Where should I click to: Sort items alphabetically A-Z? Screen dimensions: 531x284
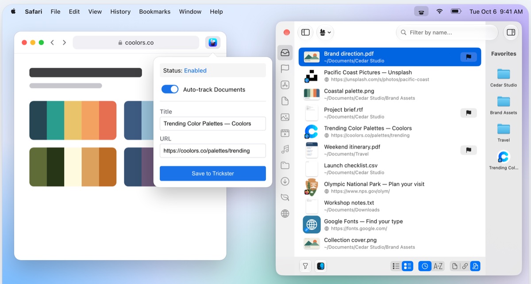(x=438, y=266)
